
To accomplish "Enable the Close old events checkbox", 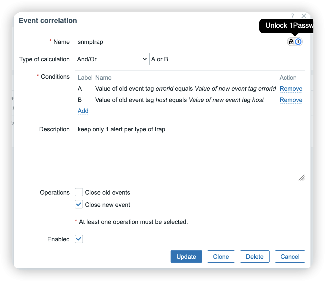I will (79, 193).
